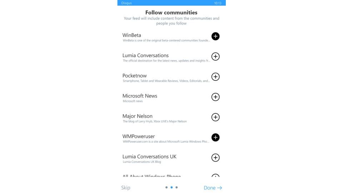Tap plus icon beside Major Nelson

(215, 117)
